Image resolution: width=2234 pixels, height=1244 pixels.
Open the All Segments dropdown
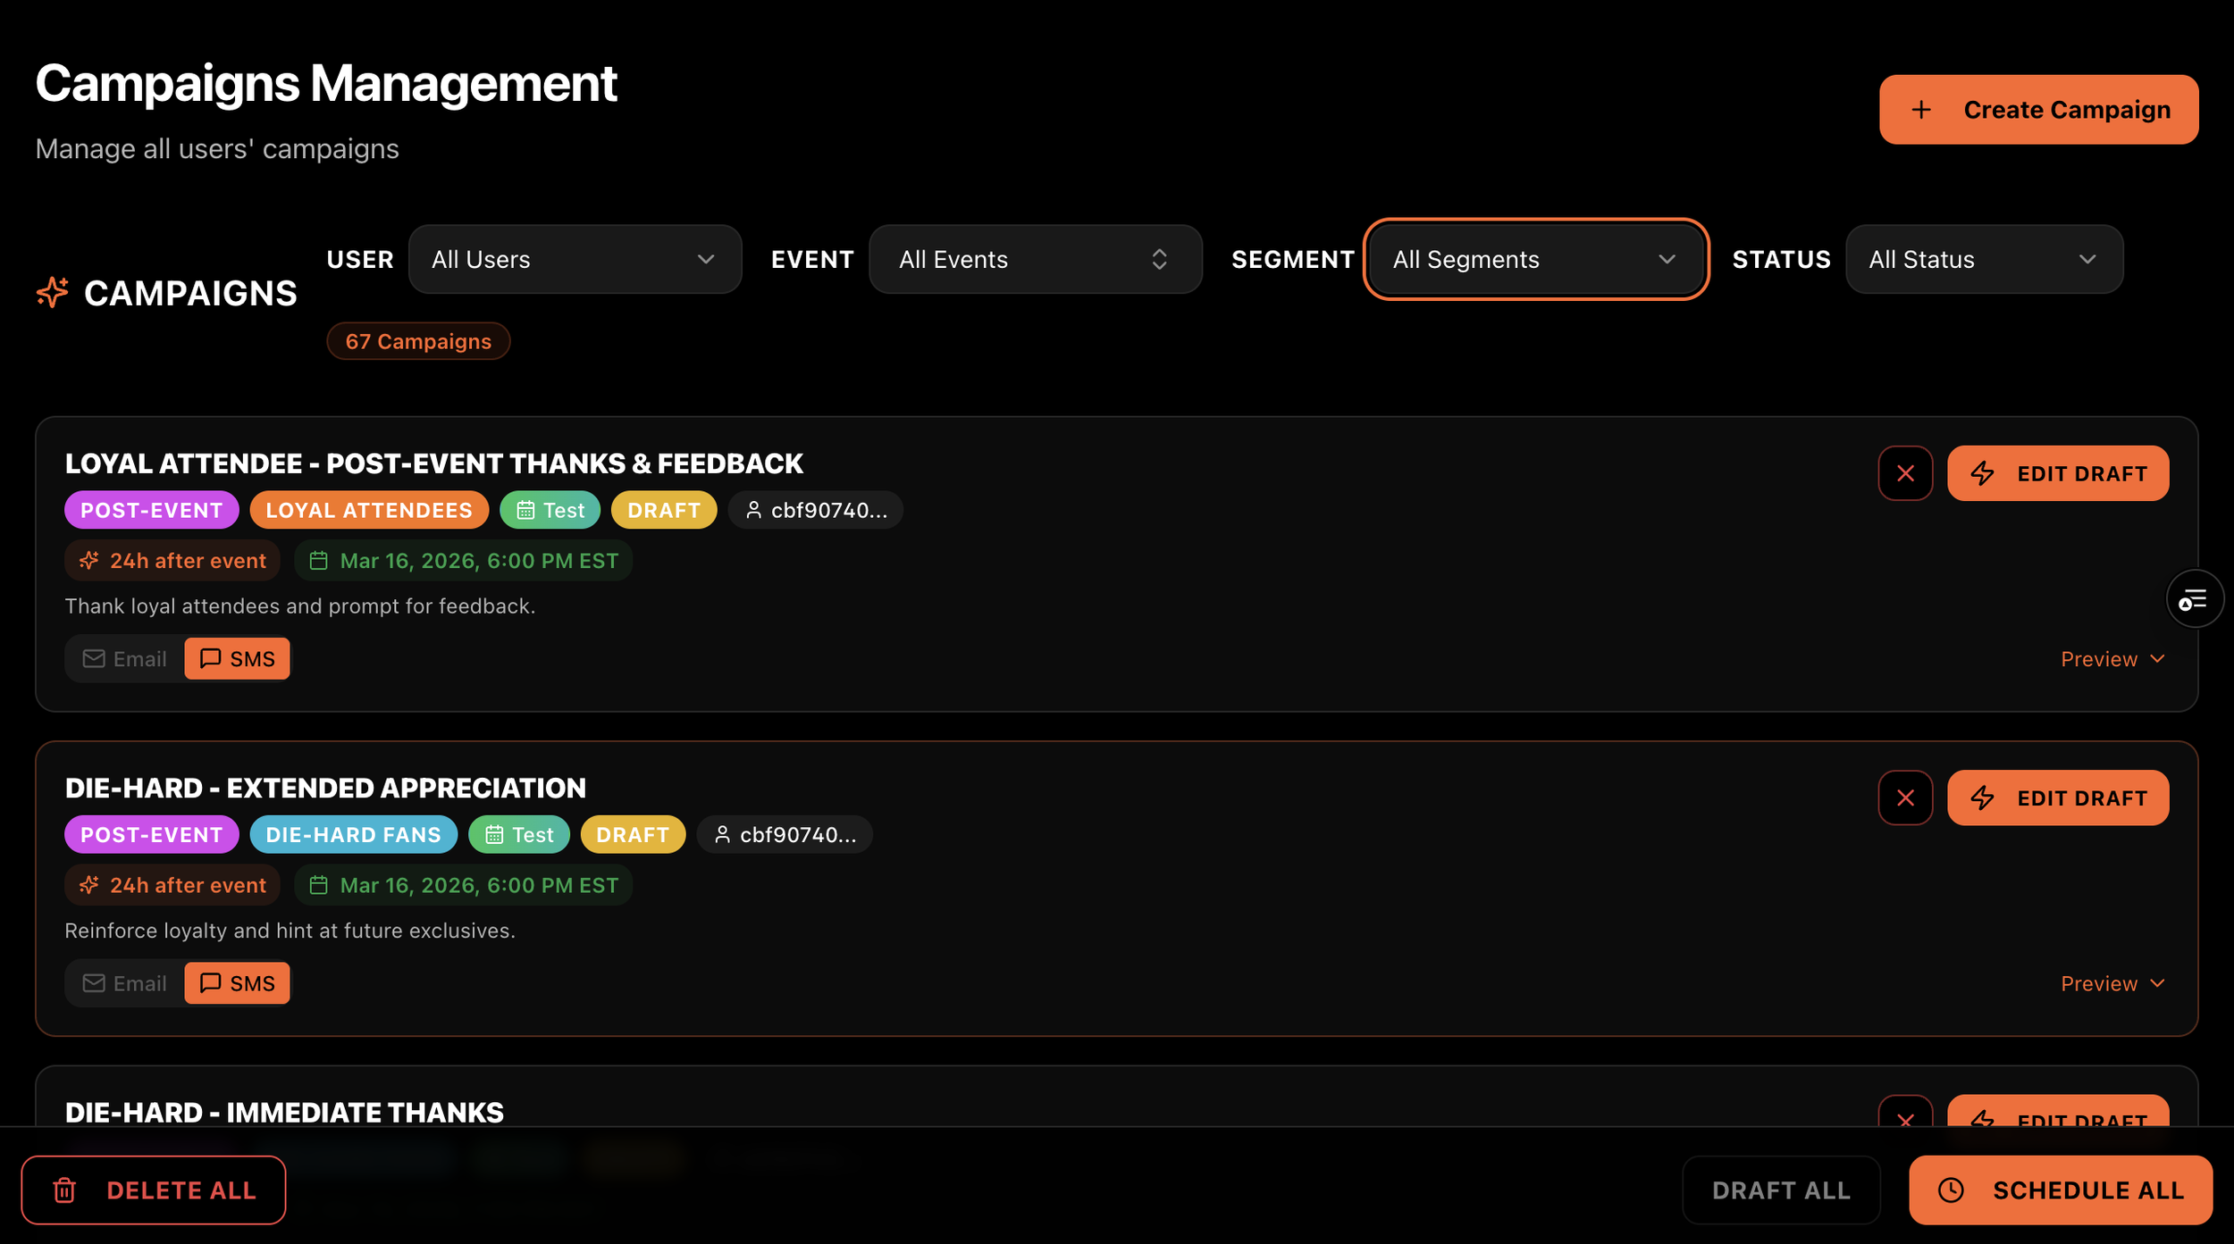click(1535, 259)
